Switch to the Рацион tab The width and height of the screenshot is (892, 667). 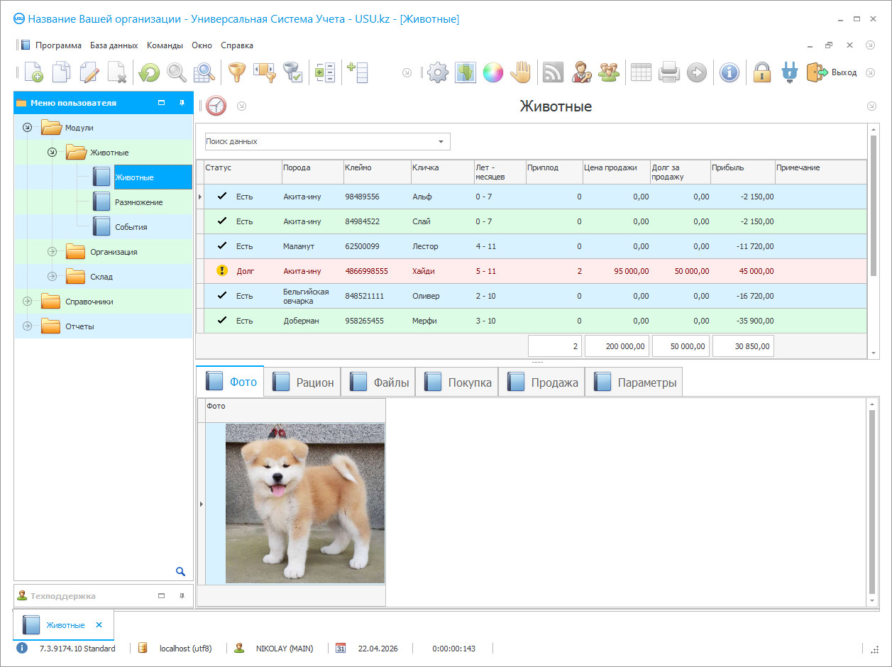coord(303,382)
